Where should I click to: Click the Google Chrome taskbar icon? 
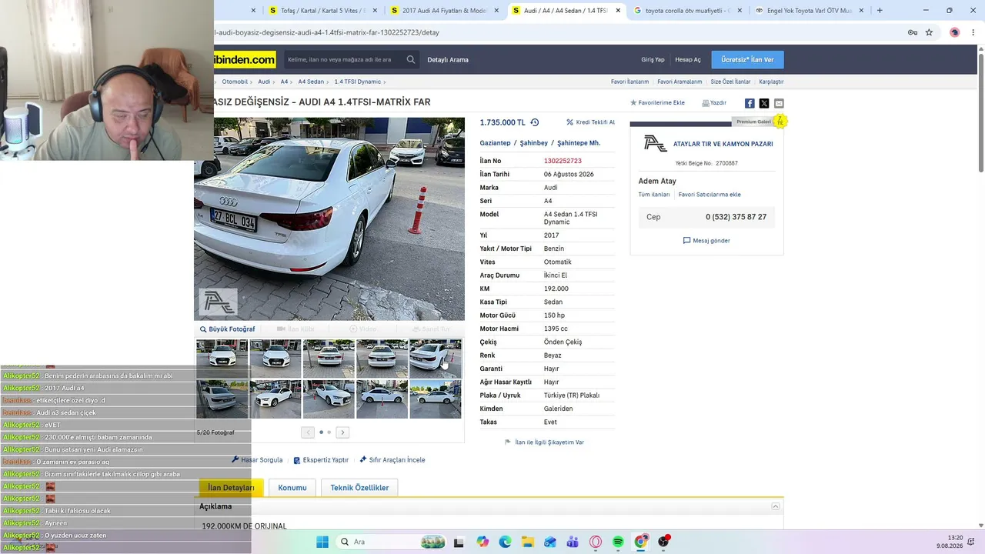[x=640, y=542]
